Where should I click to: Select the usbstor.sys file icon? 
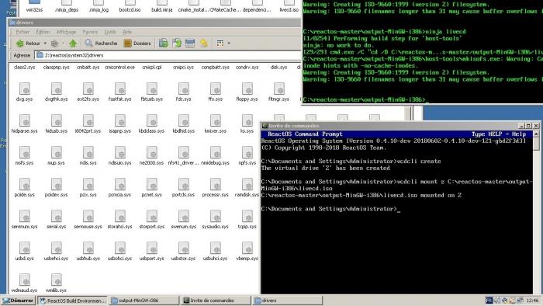pyautogui.click(x=184, y=249)
